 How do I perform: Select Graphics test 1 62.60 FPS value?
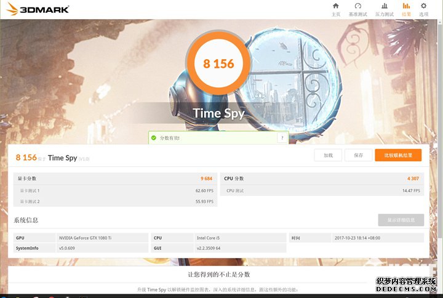(204, 191)
